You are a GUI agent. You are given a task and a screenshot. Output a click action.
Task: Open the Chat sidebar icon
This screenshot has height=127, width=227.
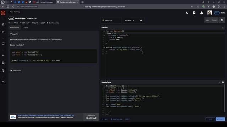click(3, 63)
